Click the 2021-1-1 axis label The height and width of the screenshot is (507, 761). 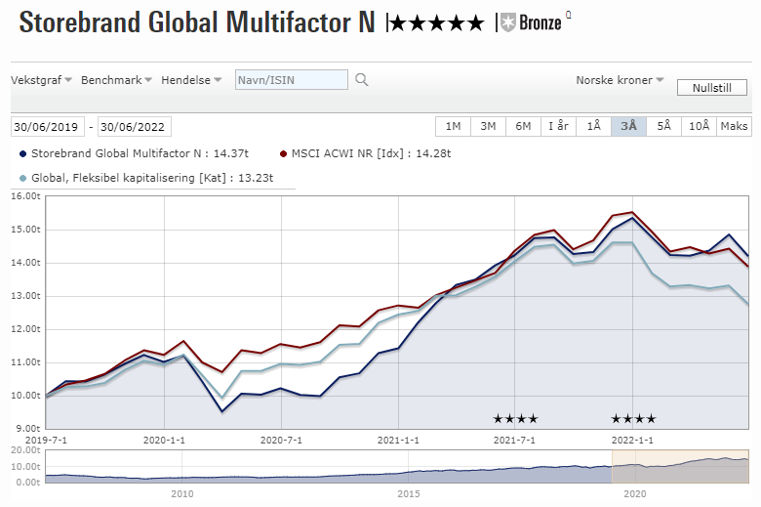coord(398,441)
